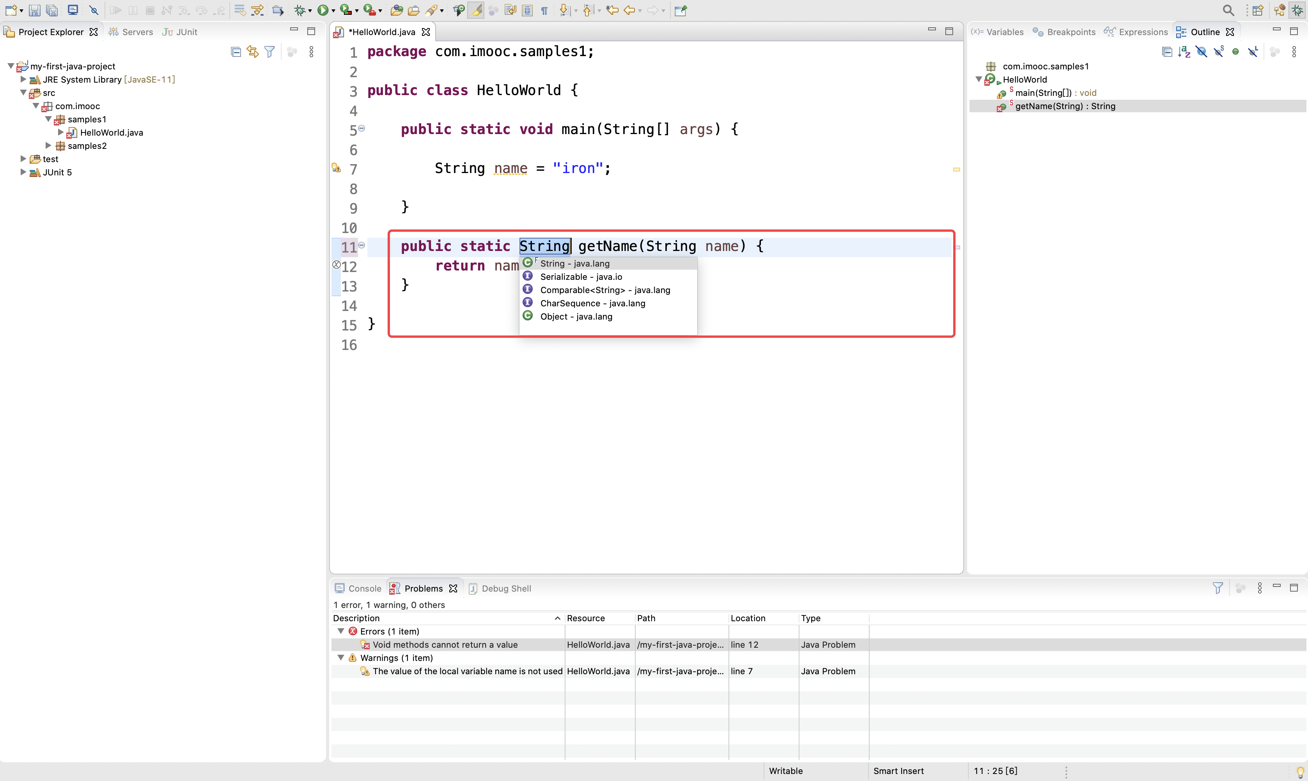The width and height of the screenshot is (1308, 781).
Task: Click the magnifier Search icon top right
Action: pyautogui.click(x=1228, y=10)
